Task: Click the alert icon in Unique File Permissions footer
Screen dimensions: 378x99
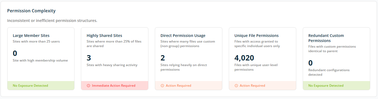Action: (x=236, y=86)
